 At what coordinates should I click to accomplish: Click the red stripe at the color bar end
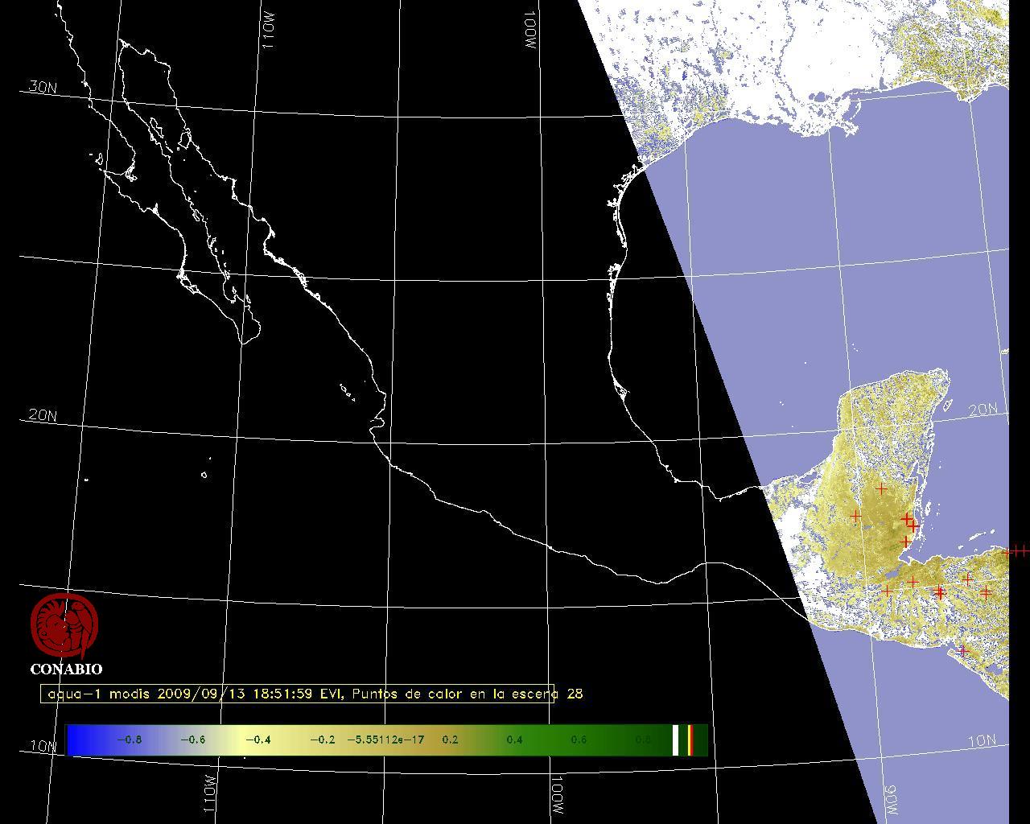690,740
